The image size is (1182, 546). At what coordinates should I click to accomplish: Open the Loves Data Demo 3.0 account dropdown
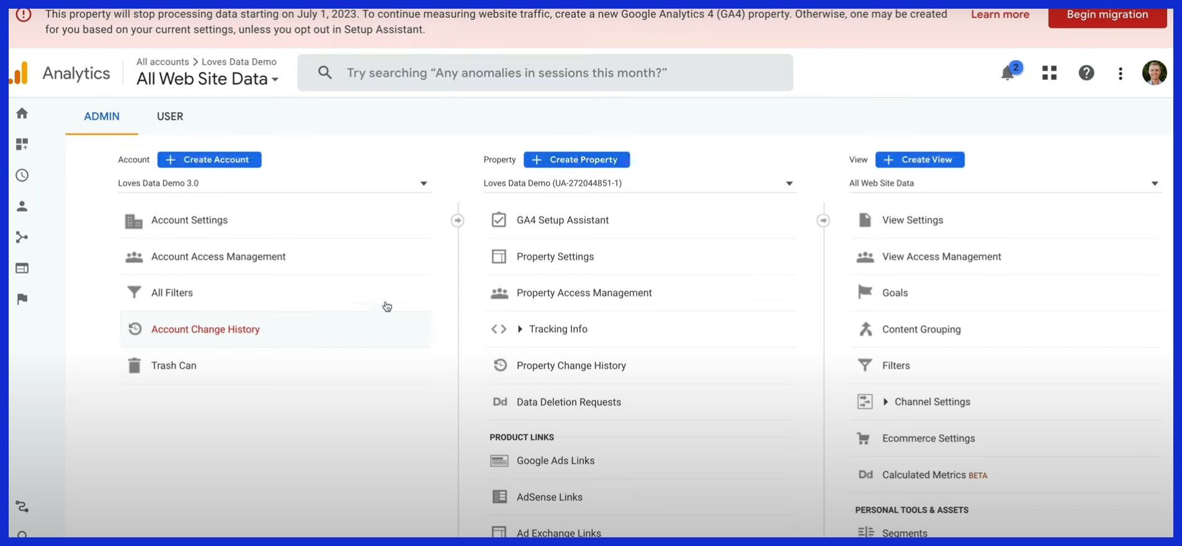[x=273, y=183]
